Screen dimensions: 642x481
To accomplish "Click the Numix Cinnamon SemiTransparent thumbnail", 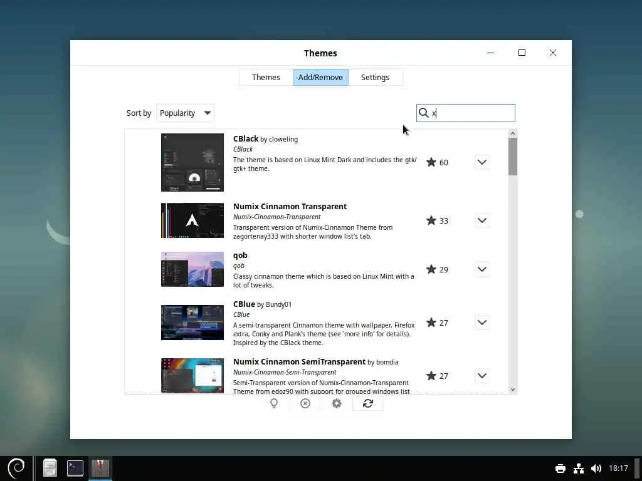I will click(x=192, y=376).
